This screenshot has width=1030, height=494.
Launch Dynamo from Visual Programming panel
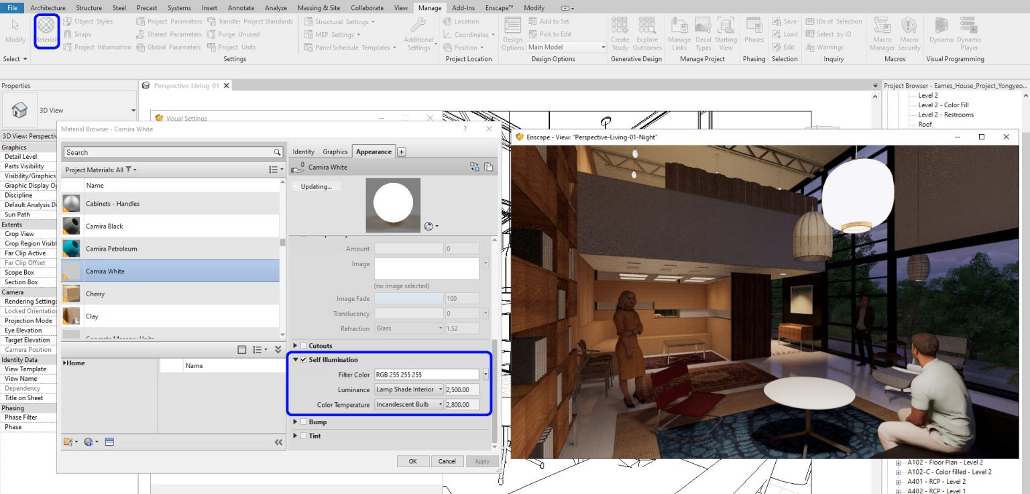click(940, 32)
